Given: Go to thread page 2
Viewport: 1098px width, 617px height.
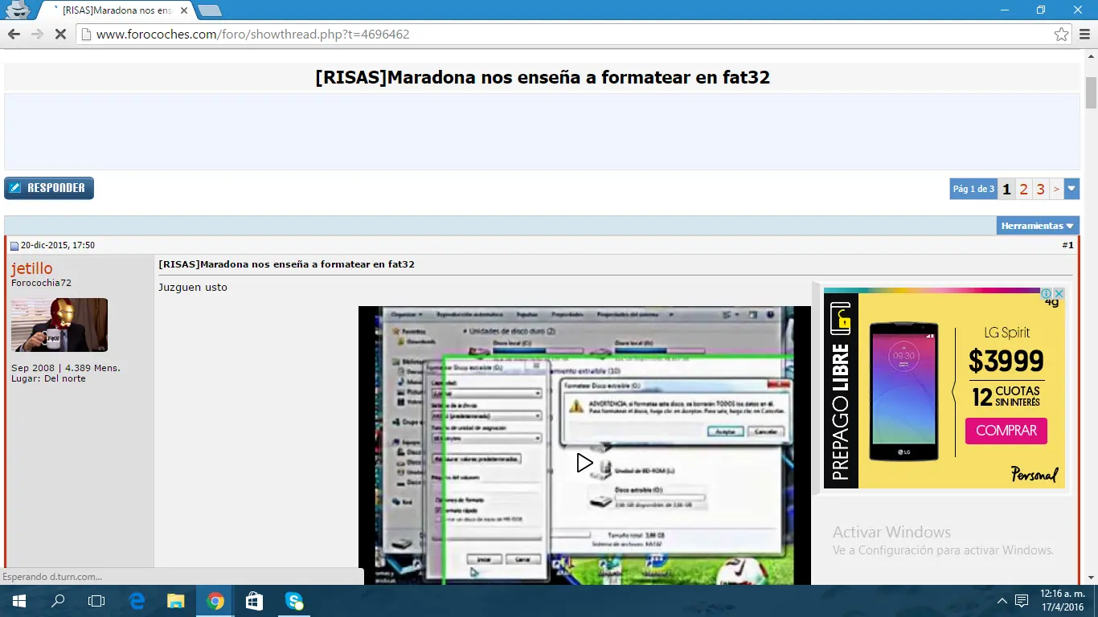Looking at the screenshot, I should point(1023,189).
